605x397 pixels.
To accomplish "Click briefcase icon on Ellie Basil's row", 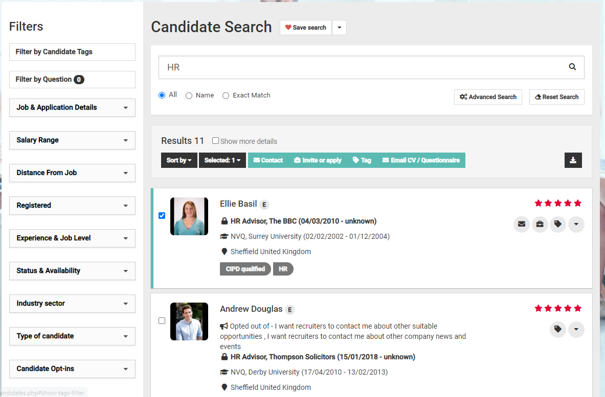I will click(540, 224).
